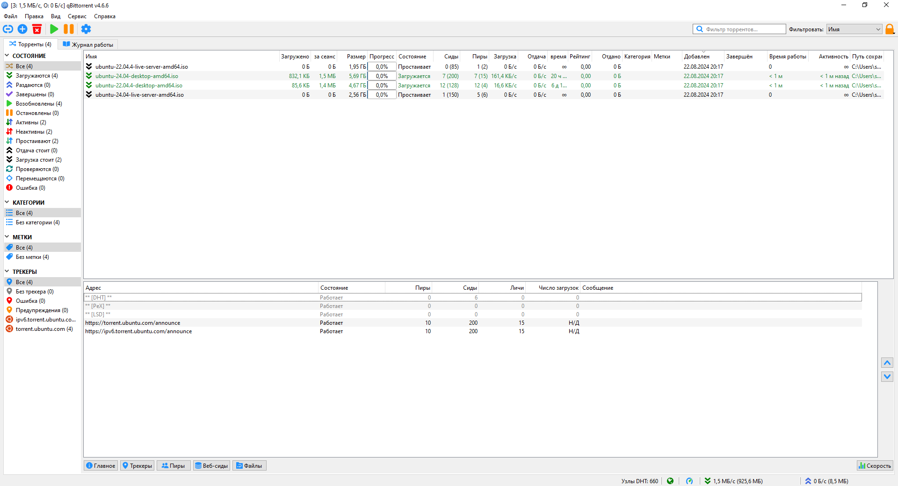Click the add torrent link icon

point(8,29)
